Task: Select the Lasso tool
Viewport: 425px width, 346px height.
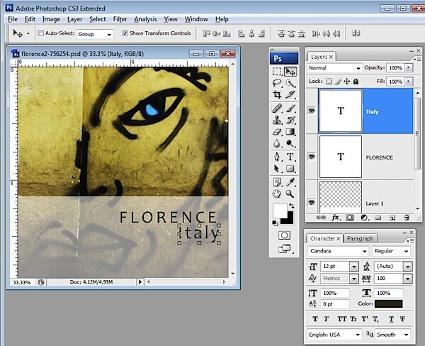Action: [277, 83]
